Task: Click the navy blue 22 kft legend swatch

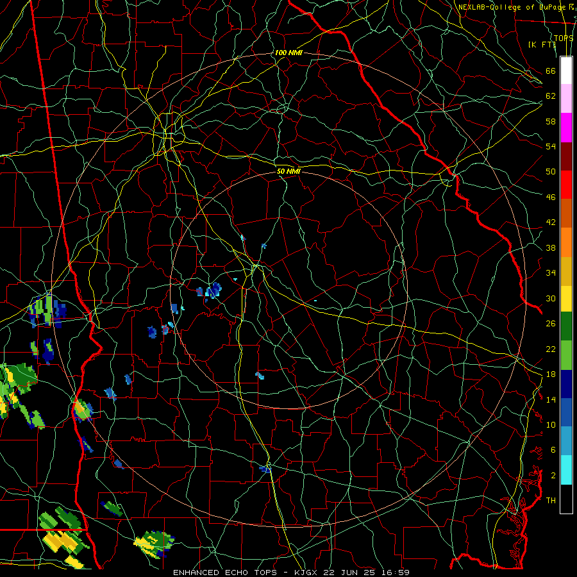Action: tap(566, 384)
